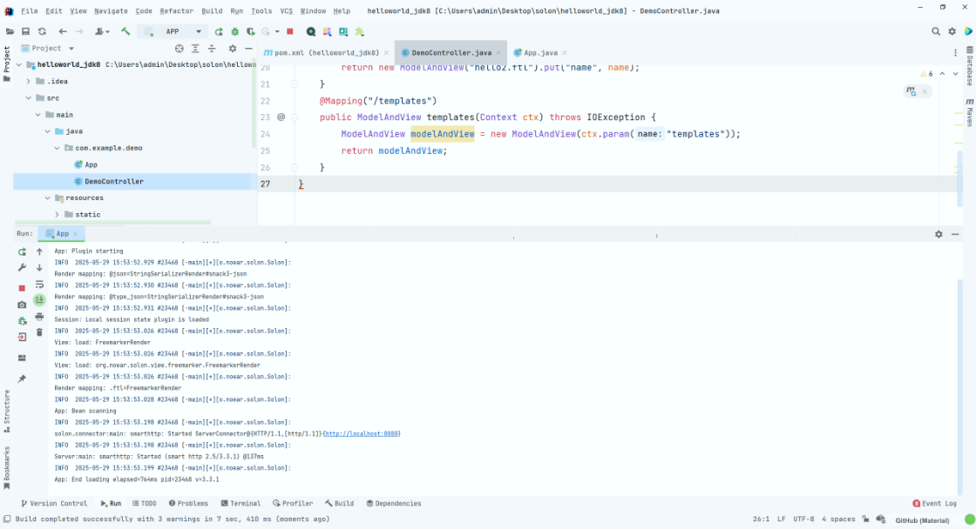This screenshot has height=529, width=976.
Task: Open the File menu
Action: [30, 11]
